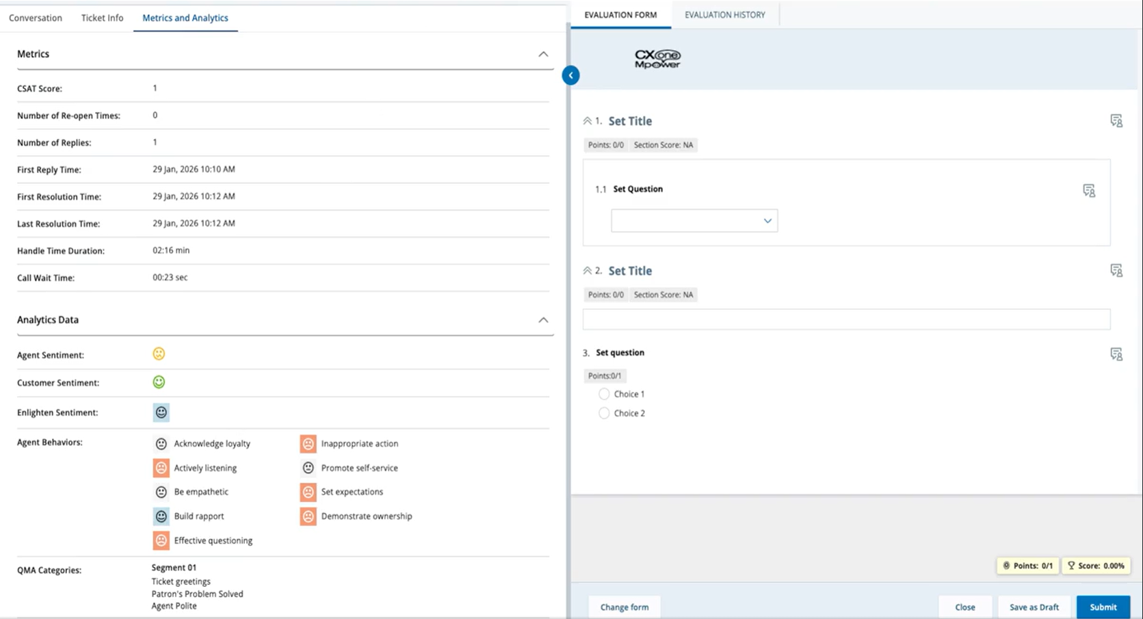Switch to the Conversation tab

point(36,18)
